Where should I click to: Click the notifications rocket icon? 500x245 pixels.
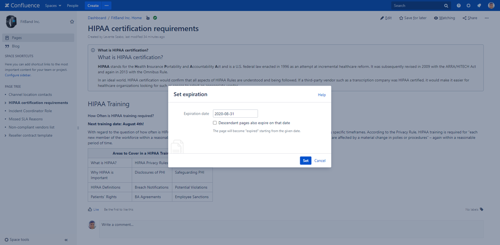(479, 6)
